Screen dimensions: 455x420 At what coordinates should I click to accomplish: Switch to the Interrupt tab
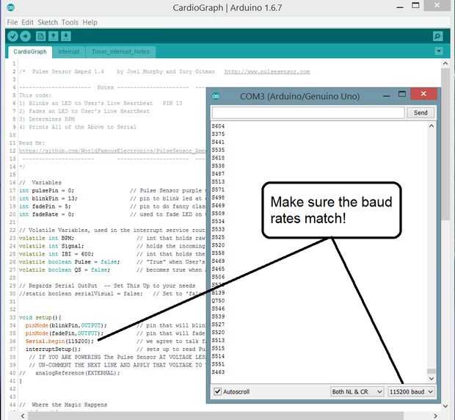pyautogui.click(x=69, y=51)
